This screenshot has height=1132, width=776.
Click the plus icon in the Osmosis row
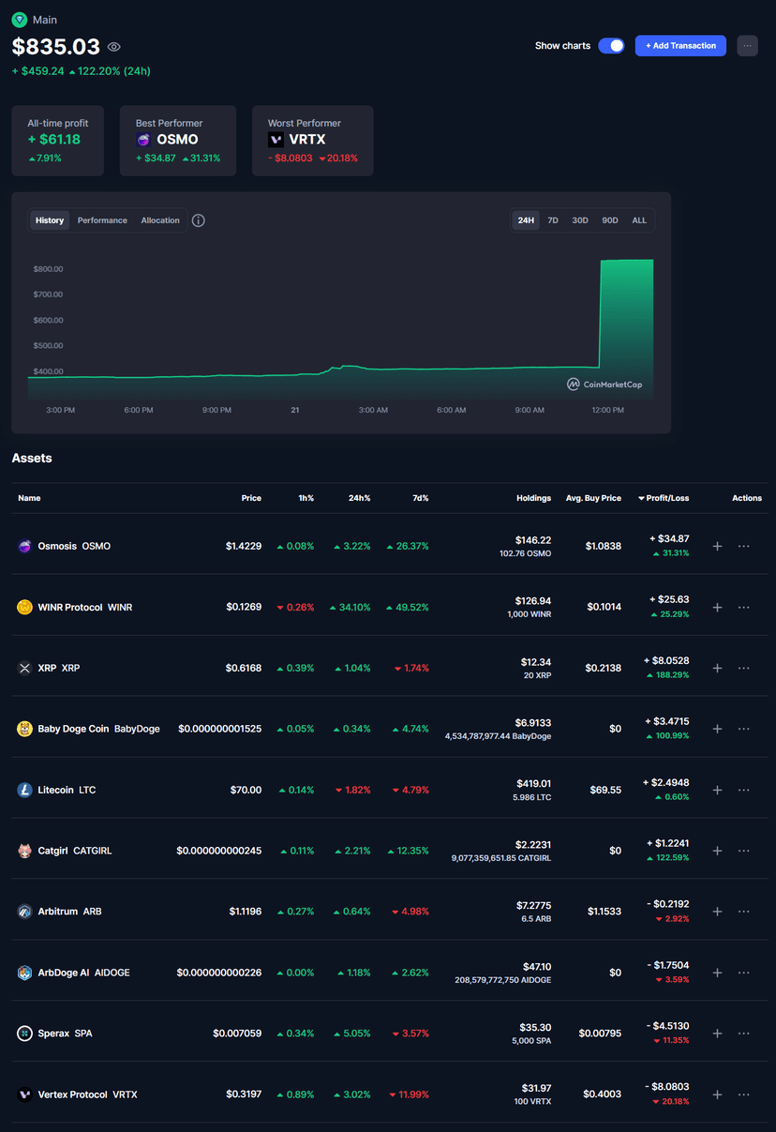click(x=717, y=546)
